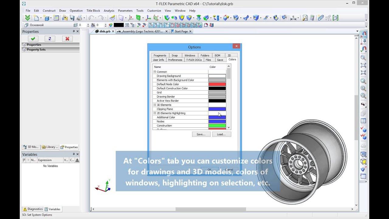389x219 pixels.
Task: Confirm with green checkmark in Properties panel
Action: pos(33,39)
